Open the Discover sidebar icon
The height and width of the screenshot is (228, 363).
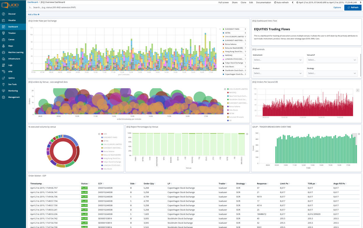[x=3, y=14]
